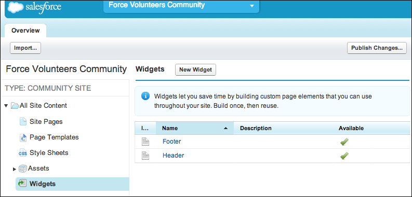
Task: Click the Widgets panel heading
Action: pyautogui.click(x=150, y=69)
